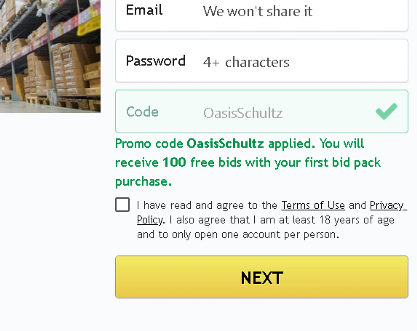The width and height of the screenshot is (417, 331).
Task: Click the word "purchase." in promo message
Action: point(143,182)
